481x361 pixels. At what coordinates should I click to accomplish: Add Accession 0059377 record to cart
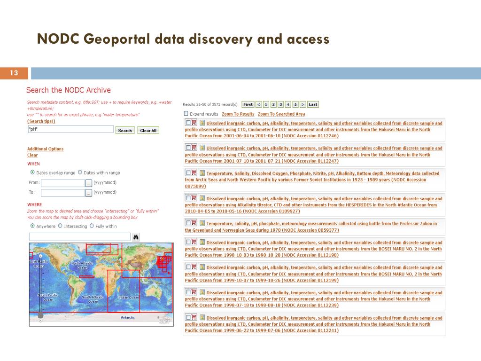click(194, 222)
